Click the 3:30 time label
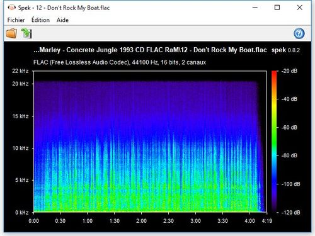 click(222, 221)
